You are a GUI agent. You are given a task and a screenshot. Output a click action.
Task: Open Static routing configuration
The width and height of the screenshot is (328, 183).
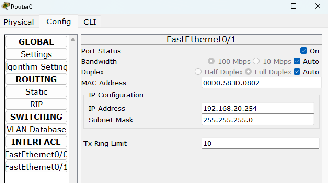pyautogui.click(x=36, y=92)
